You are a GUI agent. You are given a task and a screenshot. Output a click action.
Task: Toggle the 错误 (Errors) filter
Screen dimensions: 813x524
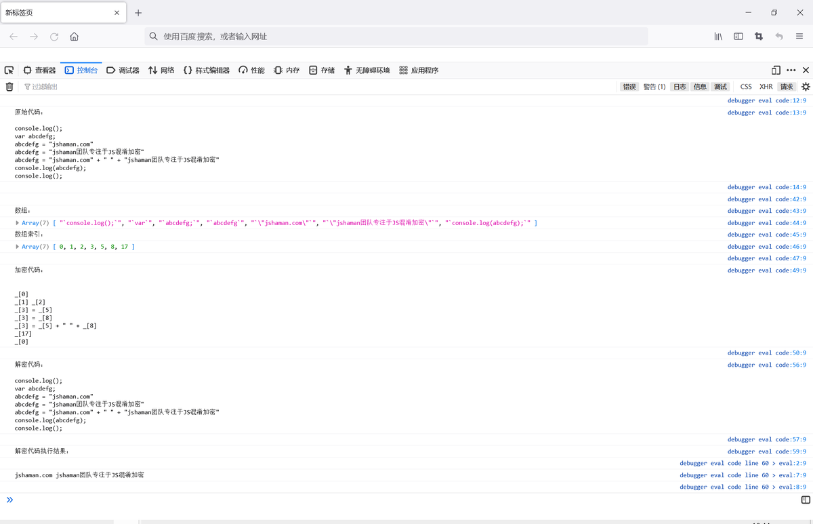[x=629, y=87]
